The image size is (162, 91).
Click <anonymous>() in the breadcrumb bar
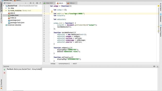64,63
